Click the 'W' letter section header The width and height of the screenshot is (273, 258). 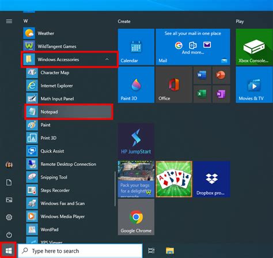pyautogui.click(x=25, y=21)
